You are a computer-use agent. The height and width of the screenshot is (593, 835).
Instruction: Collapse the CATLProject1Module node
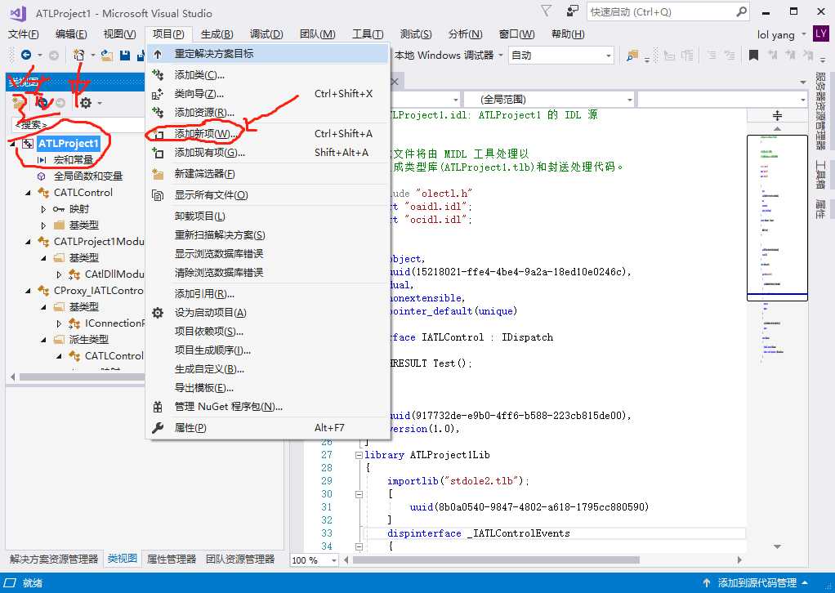click(28, 242)
